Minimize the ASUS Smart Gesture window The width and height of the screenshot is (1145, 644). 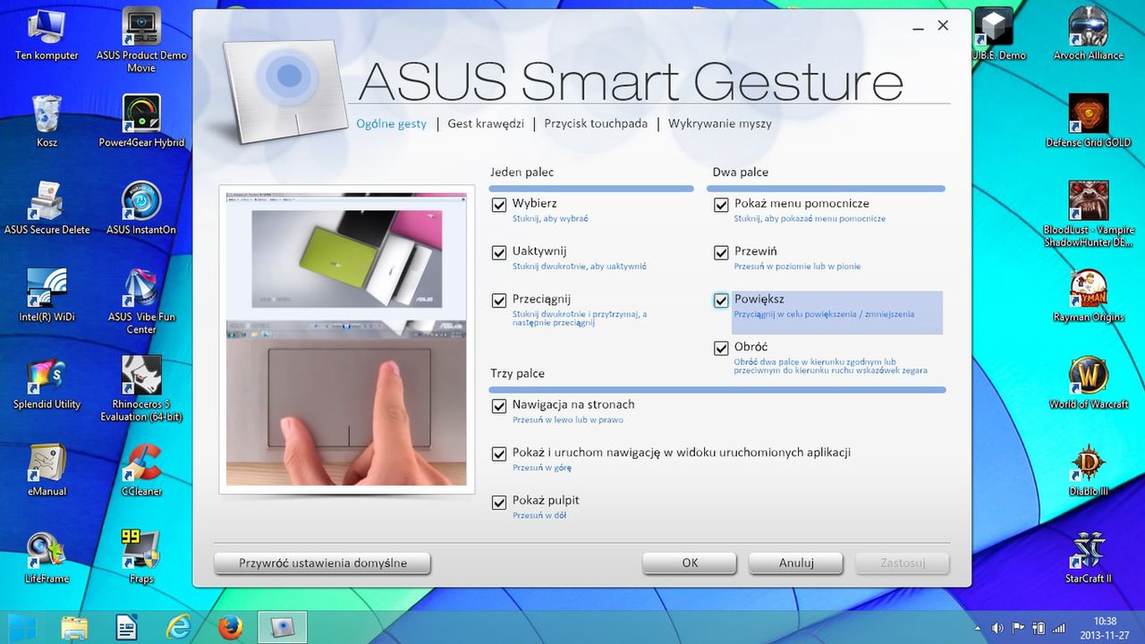919,28
